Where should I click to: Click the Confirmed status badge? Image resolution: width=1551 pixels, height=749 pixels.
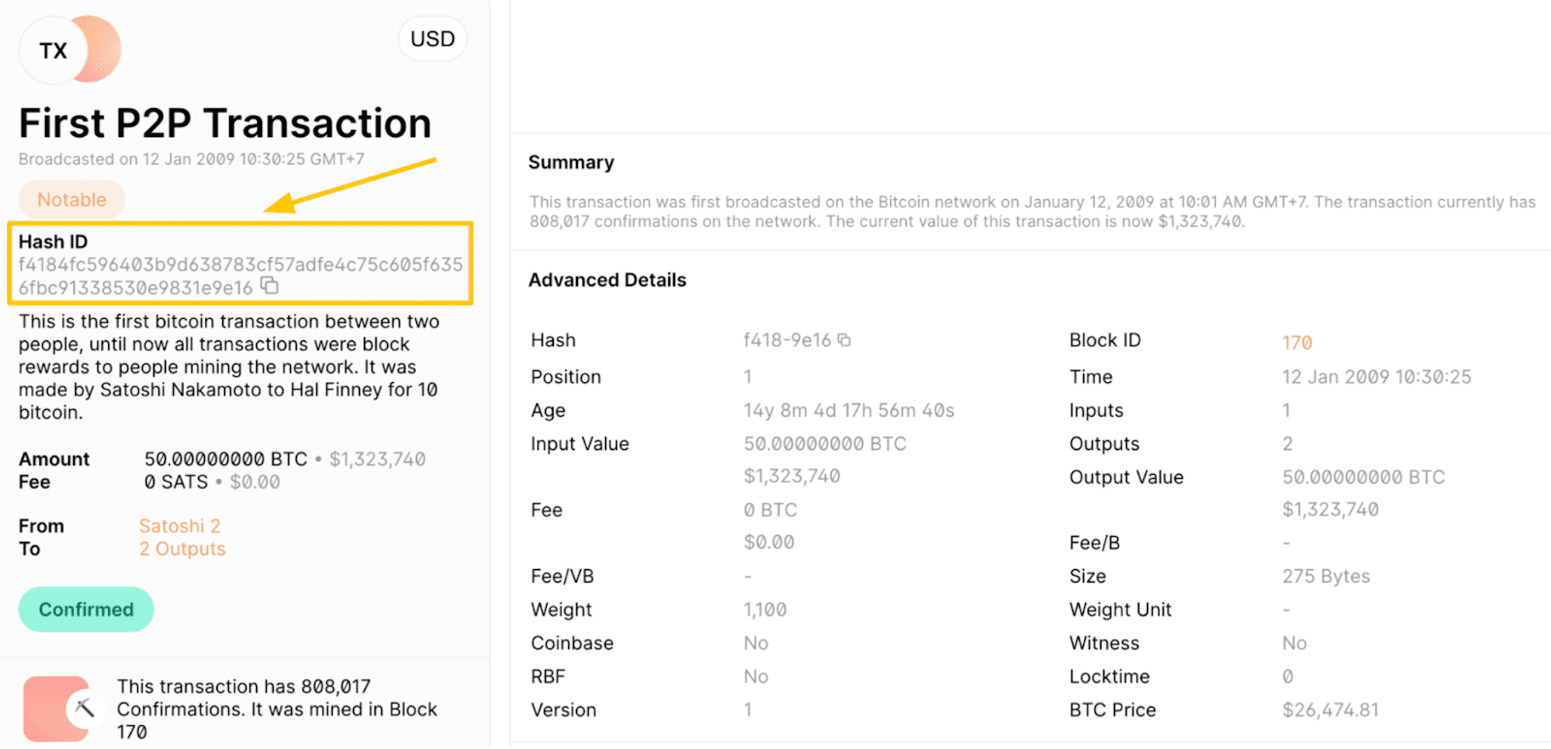pyautogui.click(x=86, y=609)
